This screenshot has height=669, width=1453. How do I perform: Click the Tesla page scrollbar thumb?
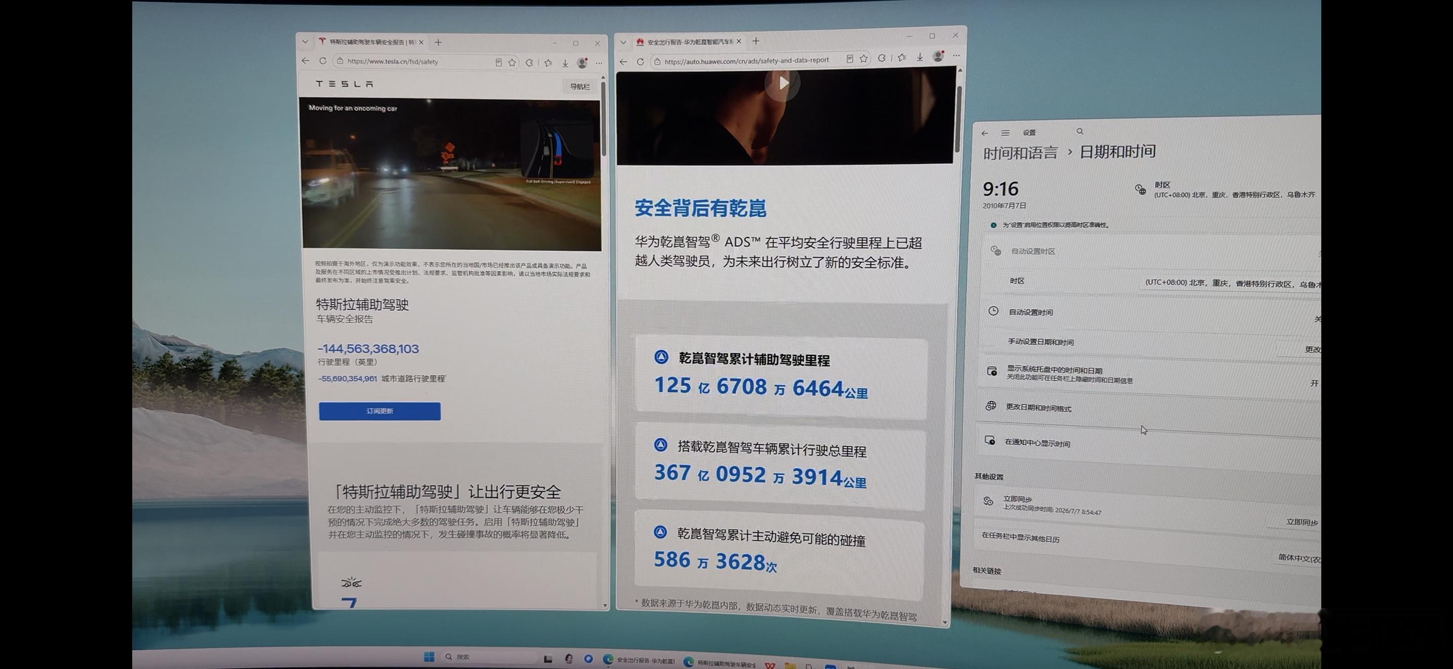[603, 119]
